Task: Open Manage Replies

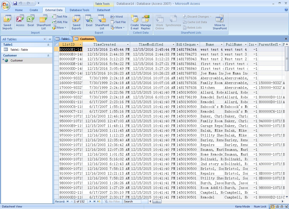Action: pos(146,22)
